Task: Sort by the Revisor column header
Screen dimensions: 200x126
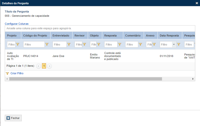Action: pyautogui.click(x=80, y=35)
